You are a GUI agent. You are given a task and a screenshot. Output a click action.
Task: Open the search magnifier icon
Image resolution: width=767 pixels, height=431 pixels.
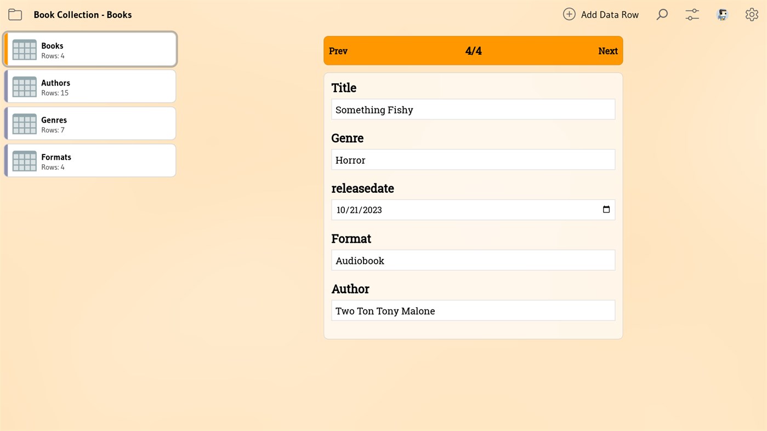click(662, 14)
